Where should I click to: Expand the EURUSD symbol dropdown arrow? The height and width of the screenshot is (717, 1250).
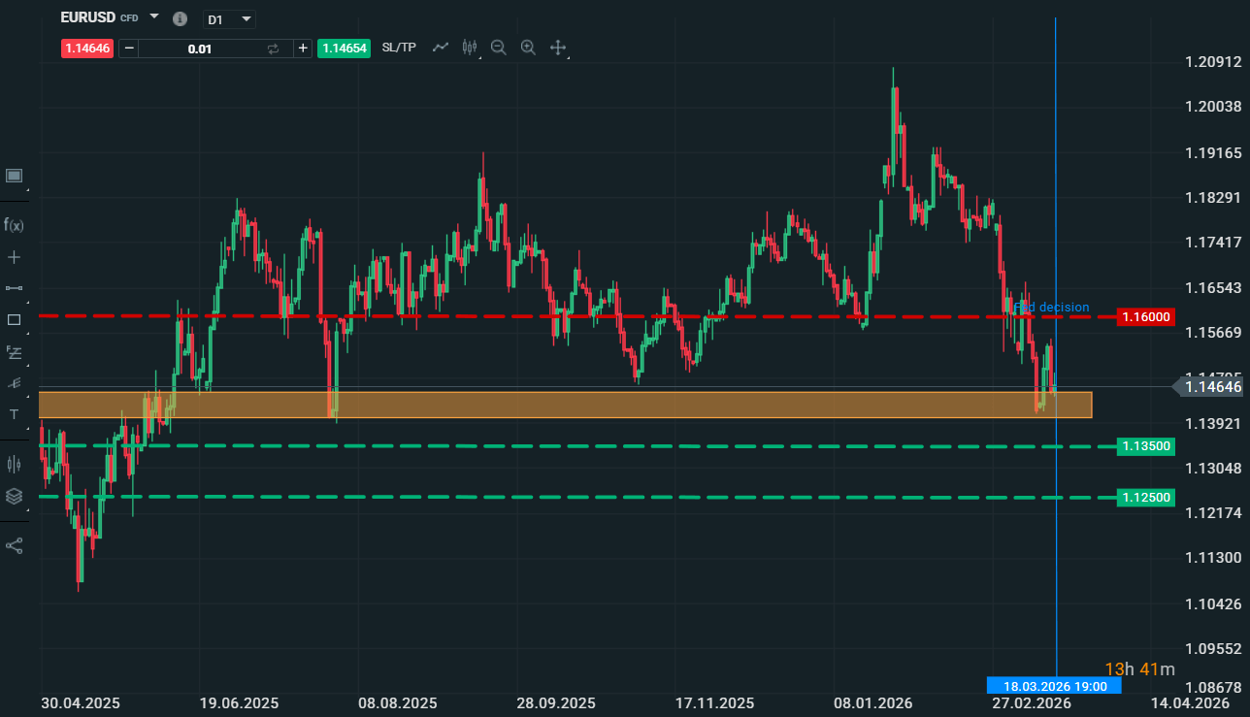pyautogui.click(x=154, y=17)
